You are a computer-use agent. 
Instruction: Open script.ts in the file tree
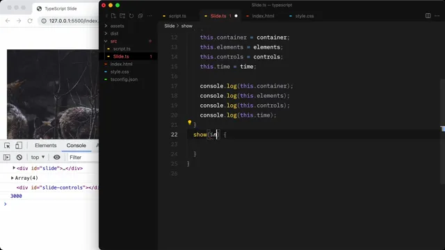tap(122, 49)
